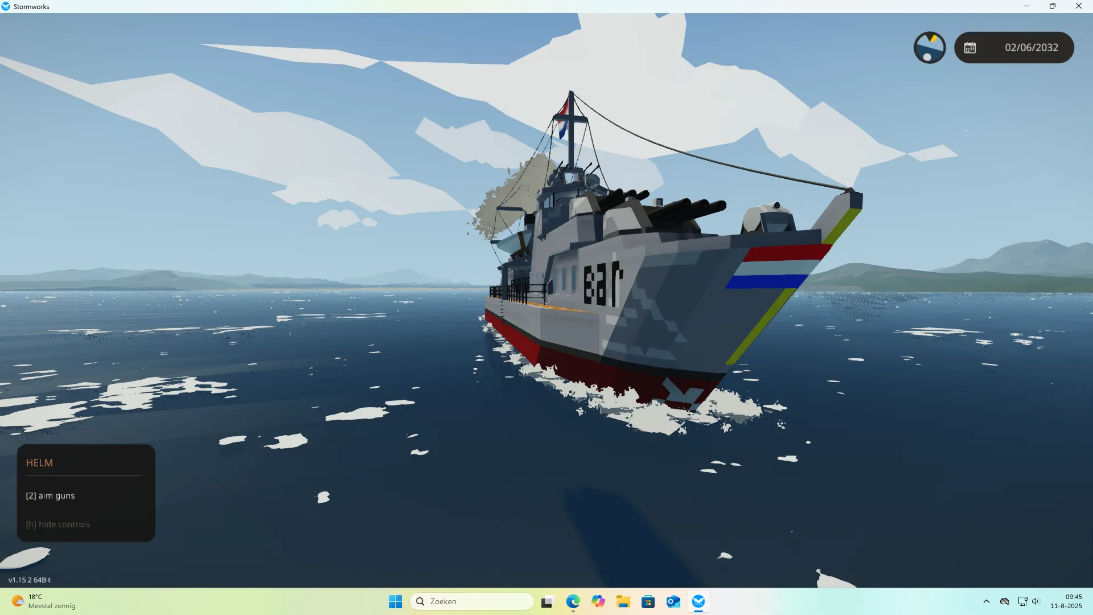Click the HELM panel header
The height and width of the screenshot is (615, 1093).
tap(39, 463)
